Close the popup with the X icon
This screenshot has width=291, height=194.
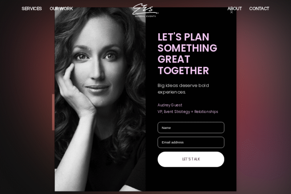coord(232,12)
